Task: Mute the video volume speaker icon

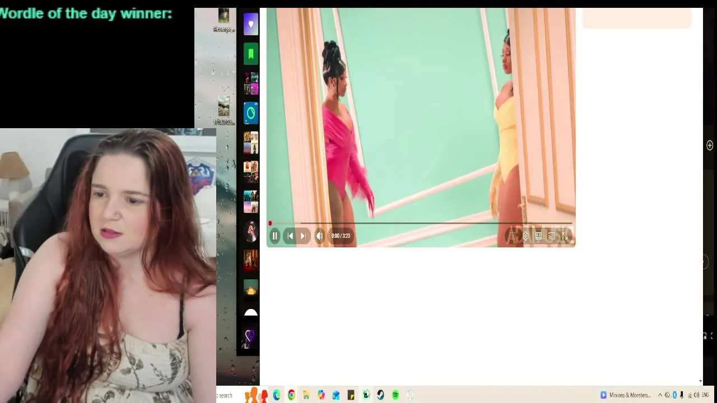Action: coord(319,236)
